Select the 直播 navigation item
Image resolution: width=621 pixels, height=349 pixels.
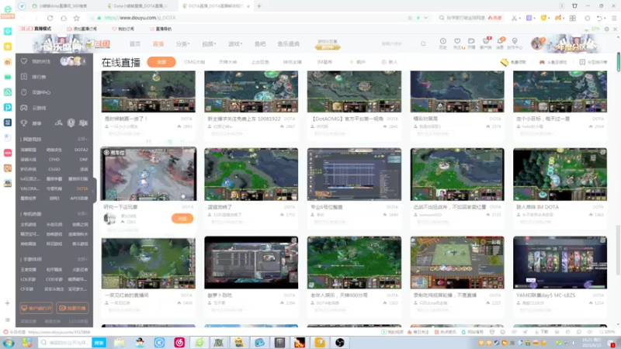coord(158,44)
